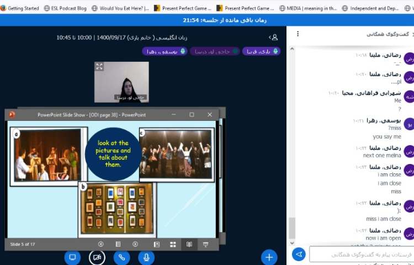Open the See all slides icon
414x265 pixels.
[x=118, y=244]
